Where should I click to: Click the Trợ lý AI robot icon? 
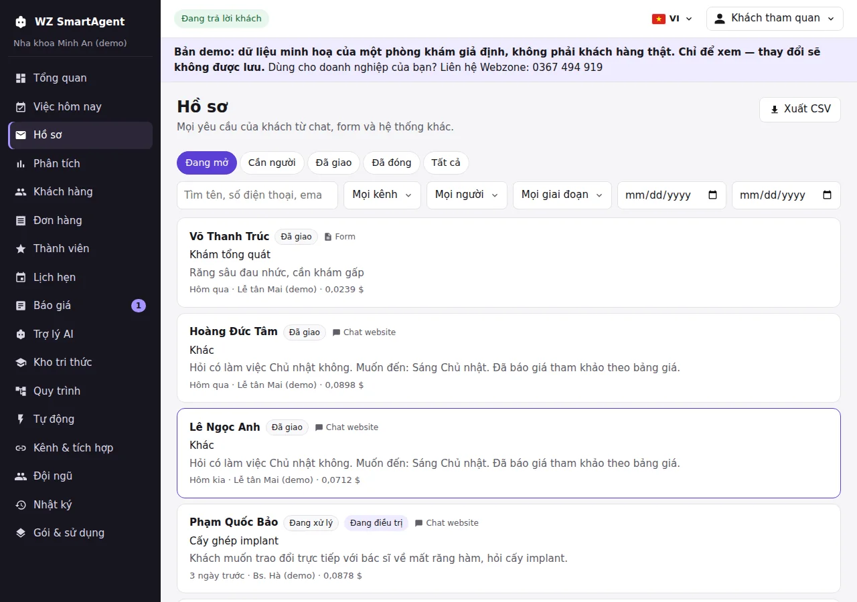[x=21, y=334]
